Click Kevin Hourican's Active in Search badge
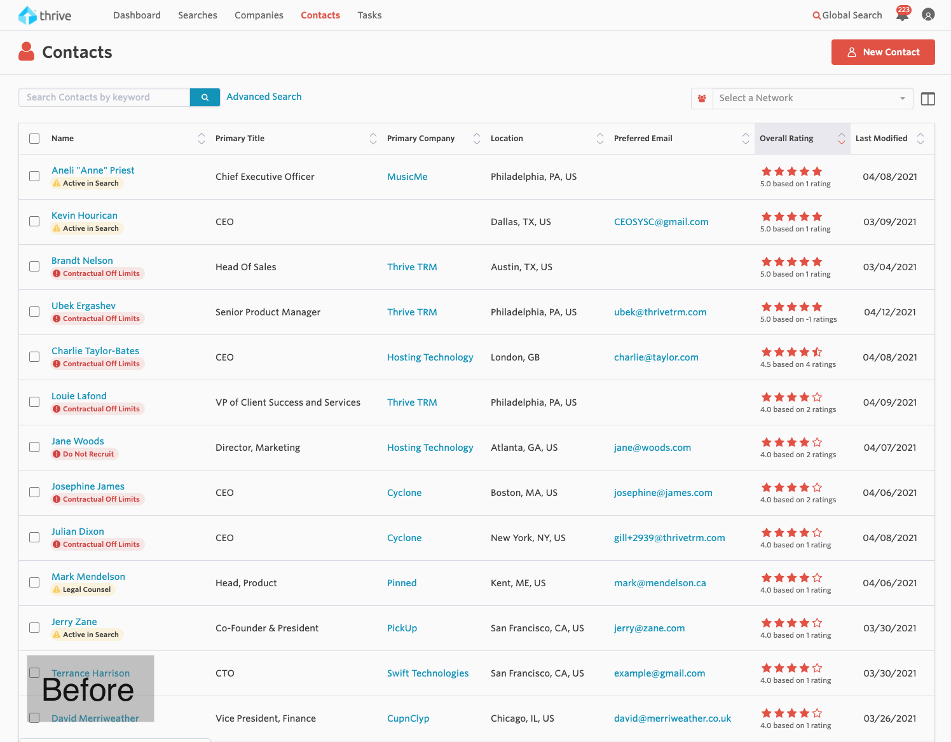Screen dimensions: 951x742 tap(86, 228)
